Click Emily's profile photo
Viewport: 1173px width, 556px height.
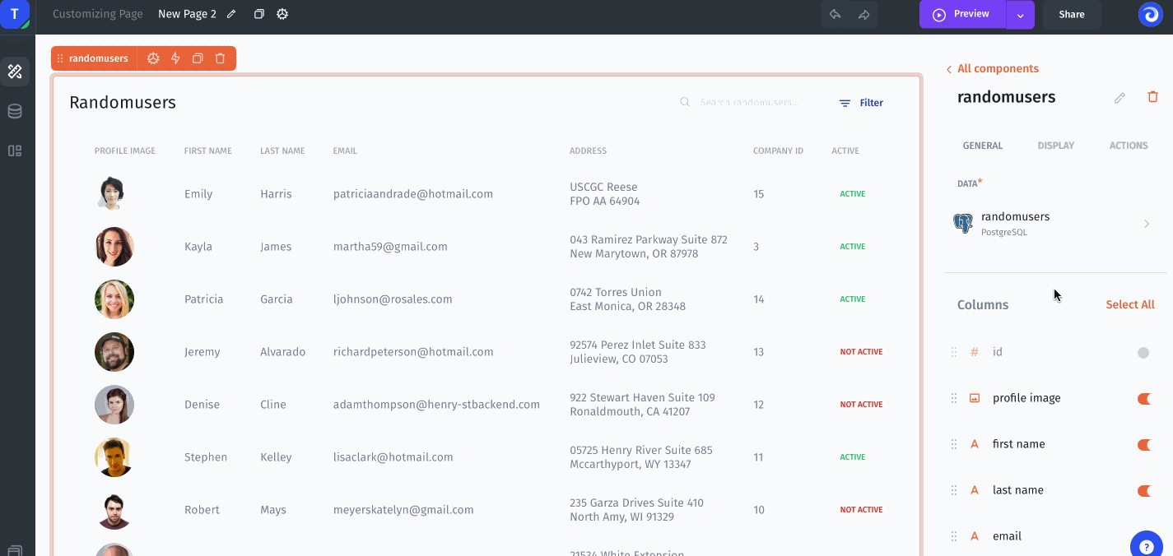(111, 194)
